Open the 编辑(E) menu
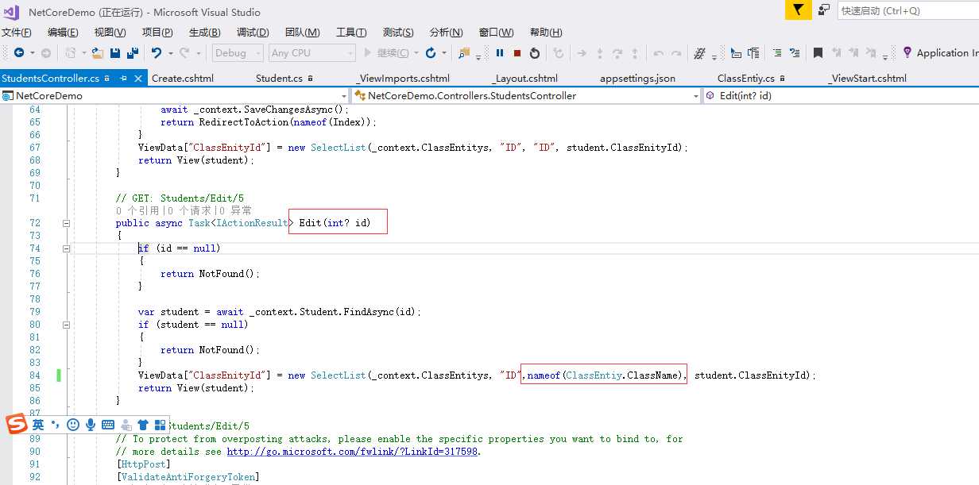The height and width of the screenshot is (485, 979). tap(63, 33)
